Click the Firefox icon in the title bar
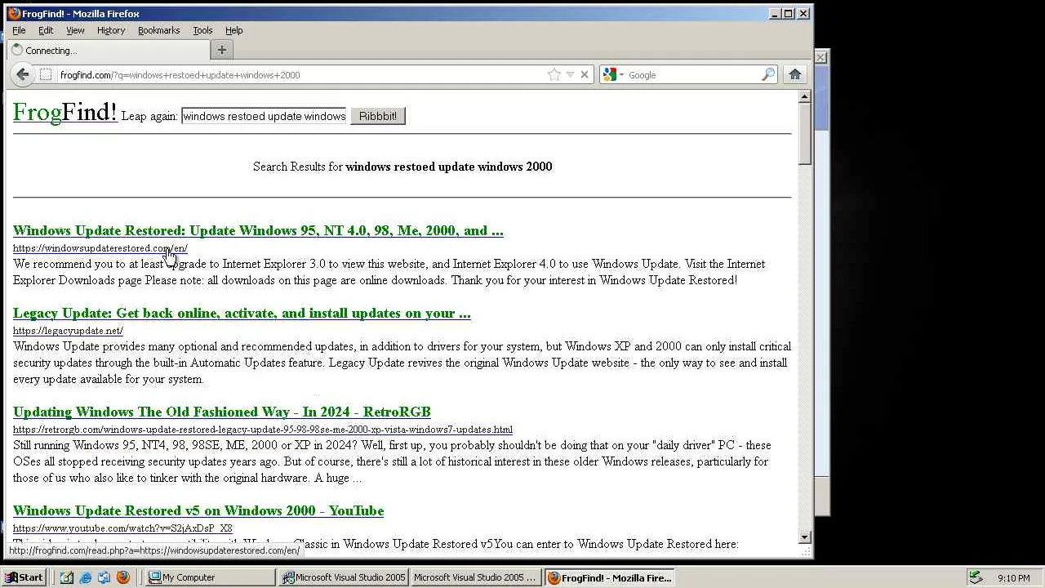Image resolution: width=1045 pixels, height=588 pixels. [x=14, y=13]
